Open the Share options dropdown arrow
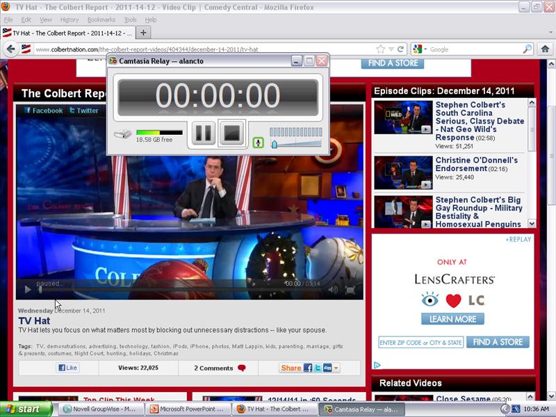Image resolution: width=556 pixels, height=417 pixels. [x=336, y=368]
